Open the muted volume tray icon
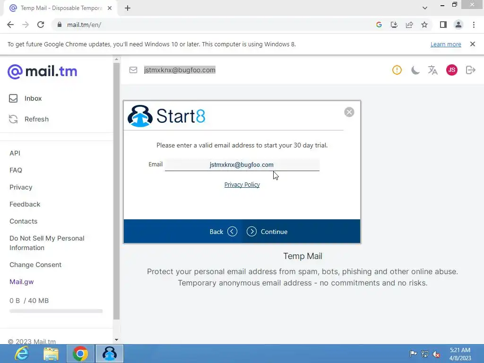 436,354
